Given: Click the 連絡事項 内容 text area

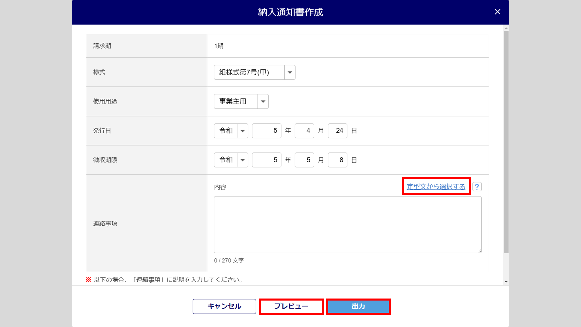Looking at the screenshot, I should (x=347, y=224).
